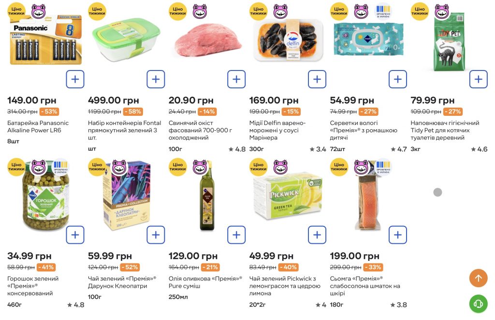This screenshot has height=320, width=495.
Task: Add Premiya wet wipes to cart
Action: pyautogui.click(x=398, y=79)
